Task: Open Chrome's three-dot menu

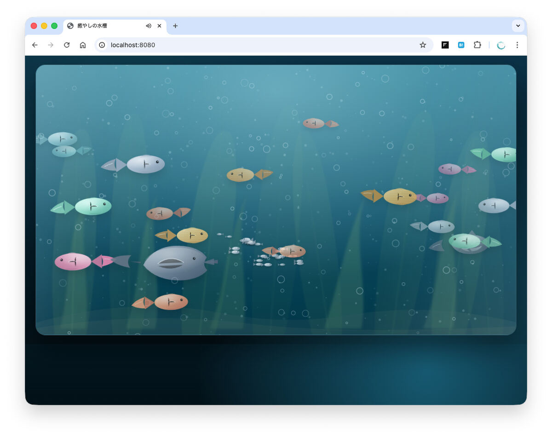Action: (x=517, y=45)
